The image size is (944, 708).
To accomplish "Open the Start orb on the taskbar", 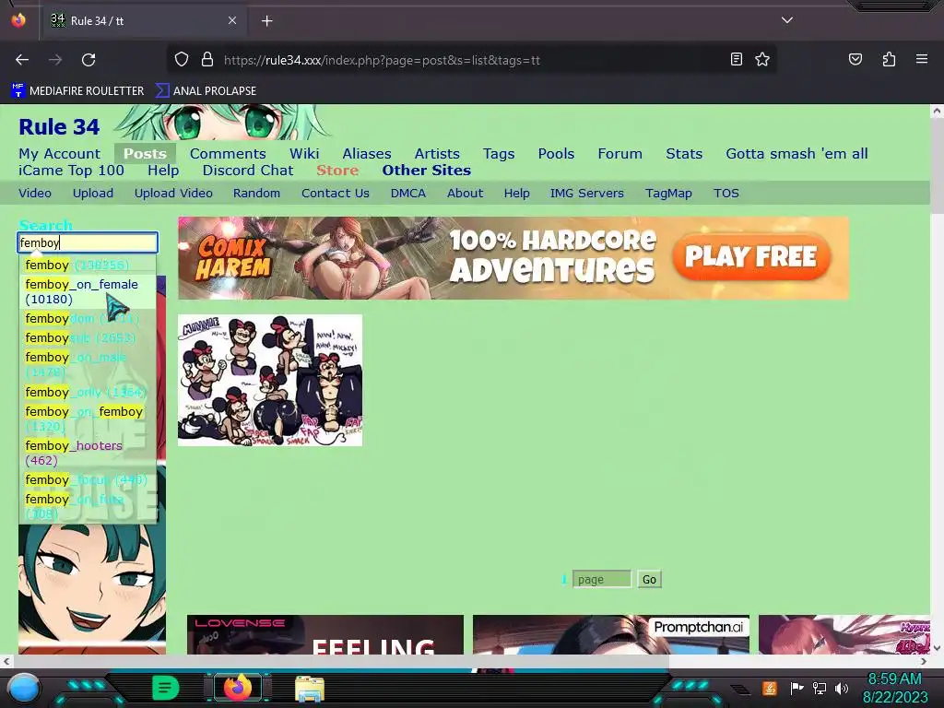I will [x=23, y=688].
